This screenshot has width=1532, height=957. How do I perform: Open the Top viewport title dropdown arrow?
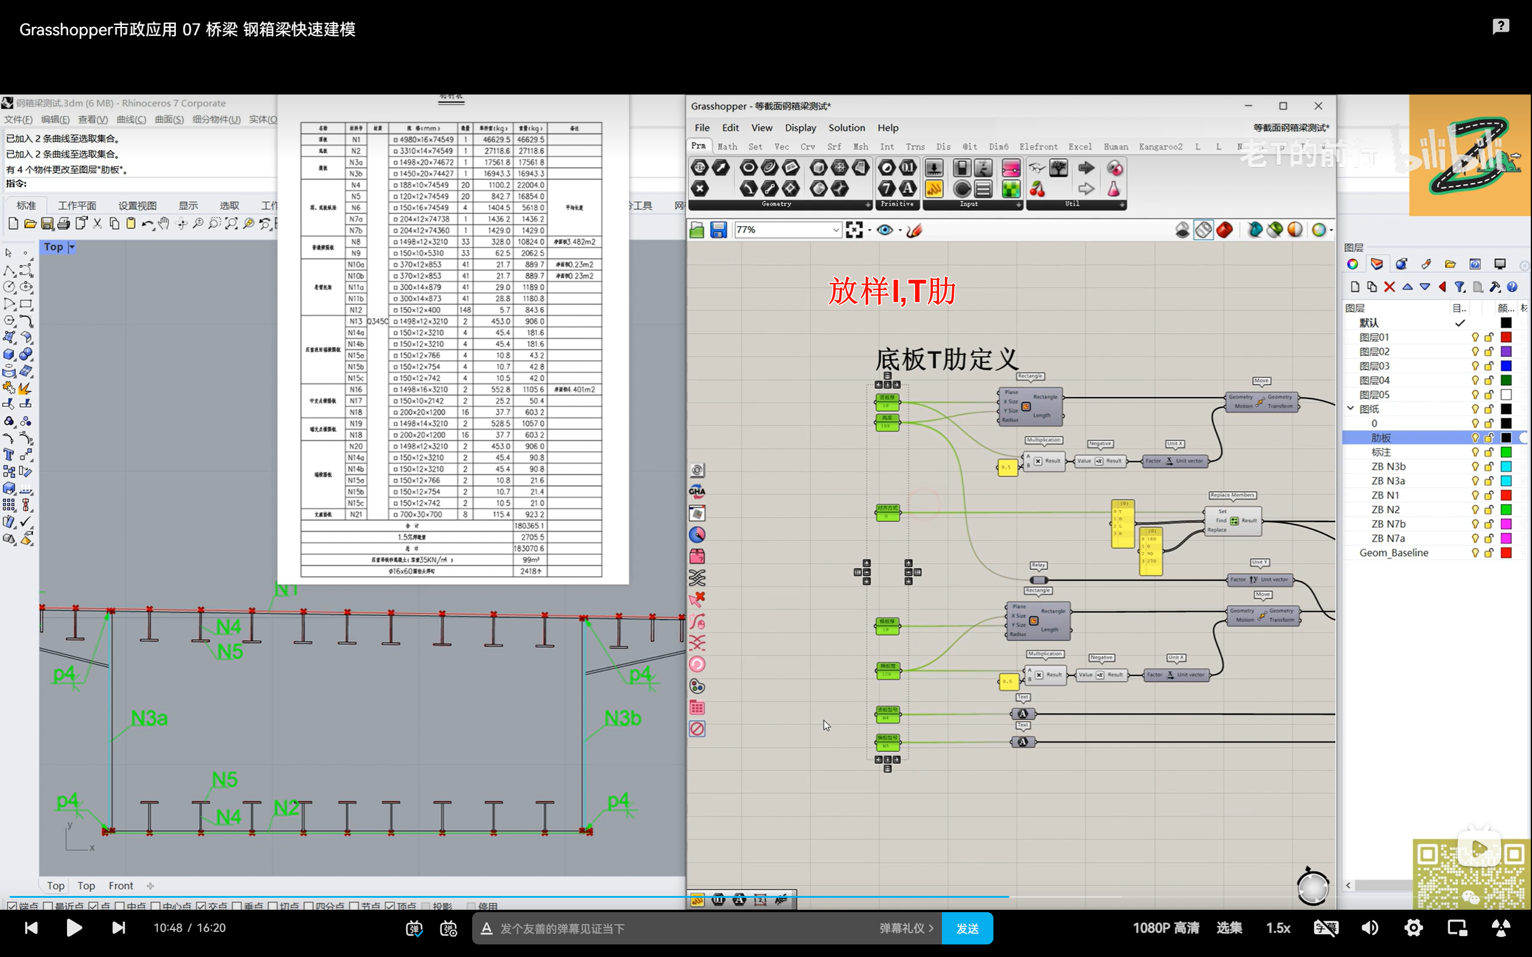(72, 247)
